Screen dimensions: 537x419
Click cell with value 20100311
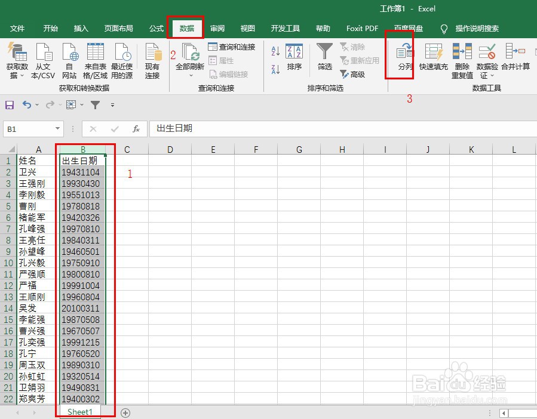pyautogui.click(x=82, y=308)
